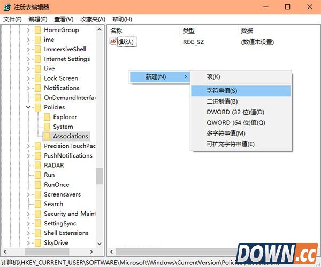321x267 pixels.
Task: Close the Registry Editor window
Action: coord(310,7)
